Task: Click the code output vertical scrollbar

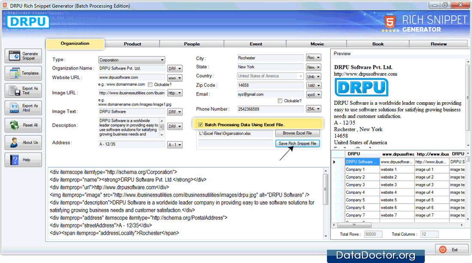Action: click(325, 204)
